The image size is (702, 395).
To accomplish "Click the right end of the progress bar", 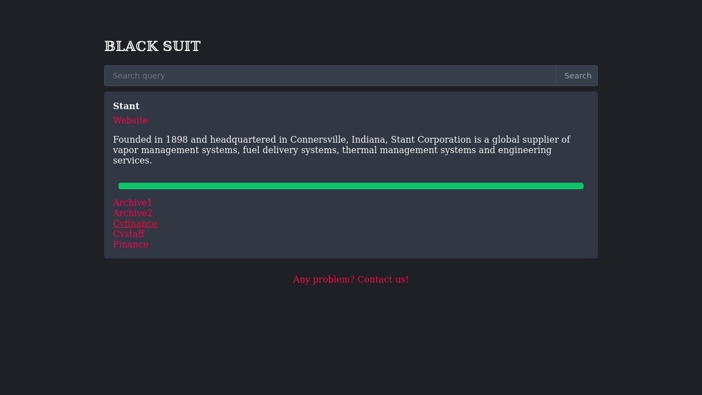I will (x=580, y=186).
